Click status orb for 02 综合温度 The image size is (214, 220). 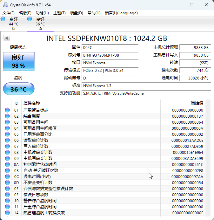(7, 116)
